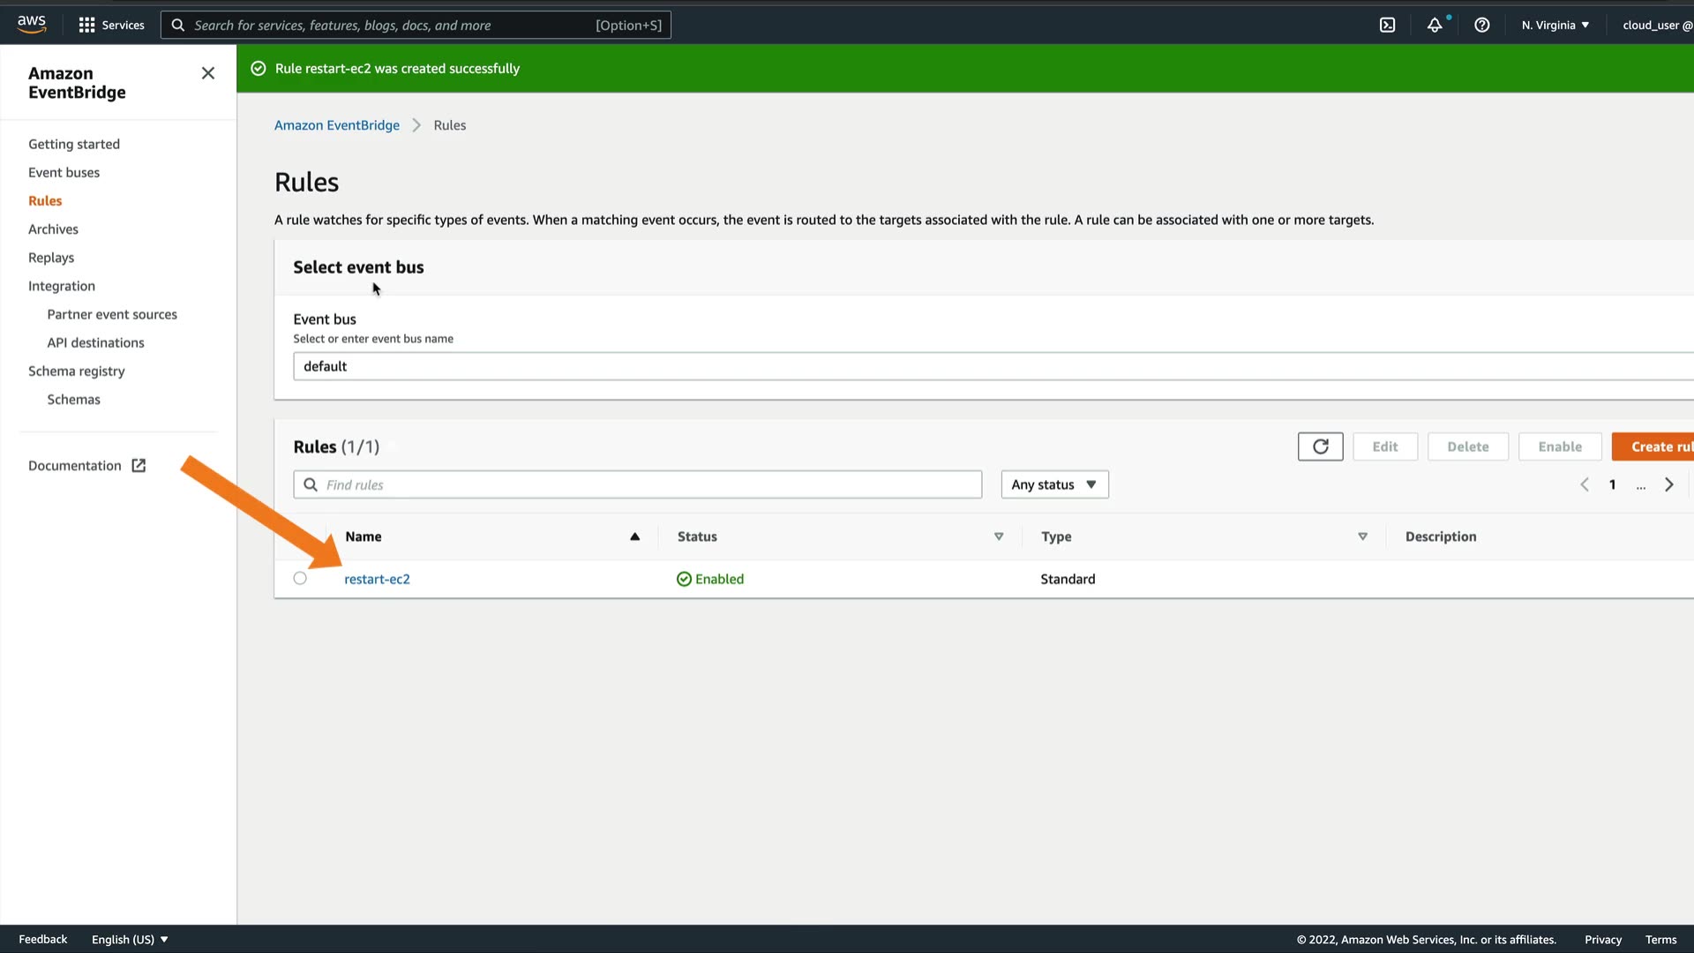Screen dimensions: 1694x953
Task: Open the AWS CloudShell icon
Action: pyautogui.click(x=1387, y=25)
